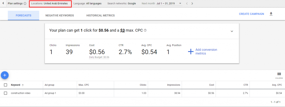
Task: Click the 2.7% CTR summary value
Action: [125, 52]
